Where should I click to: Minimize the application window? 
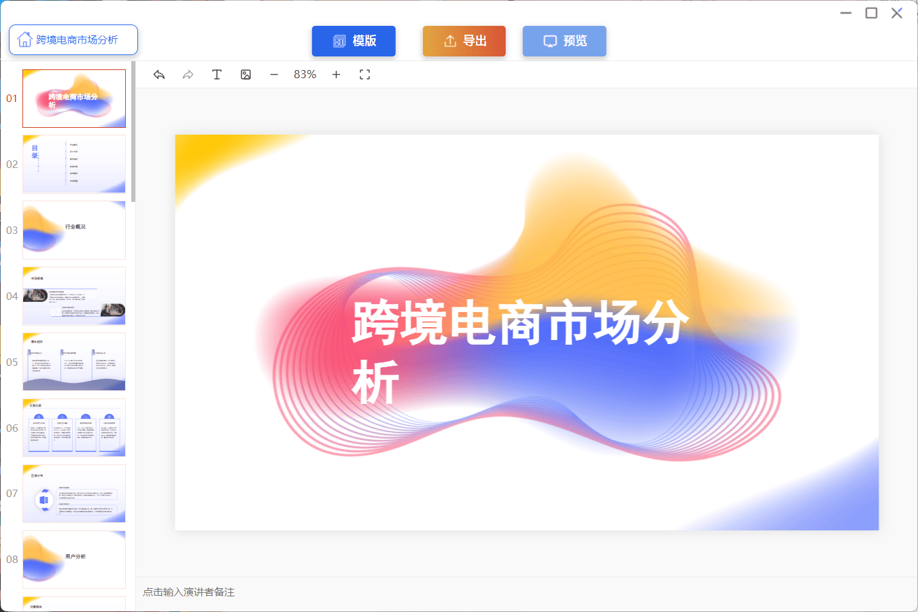(x=846, y=13)
